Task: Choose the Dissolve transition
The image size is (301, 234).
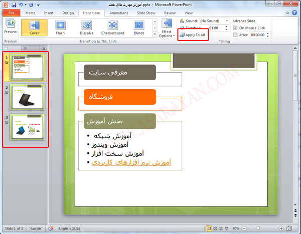Action: pyautogui.click(x=86, y=28)
